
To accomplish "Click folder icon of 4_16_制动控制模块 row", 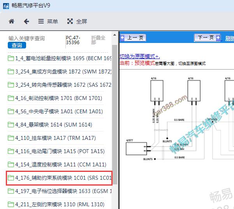I will (11, 98).
